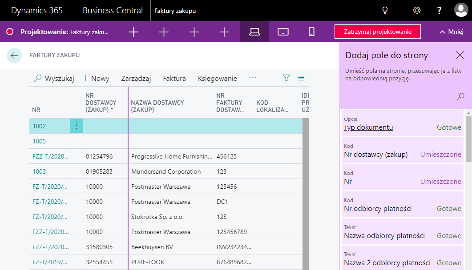
Task: Click the Wyszukaj search action
Action: [54, 79]
